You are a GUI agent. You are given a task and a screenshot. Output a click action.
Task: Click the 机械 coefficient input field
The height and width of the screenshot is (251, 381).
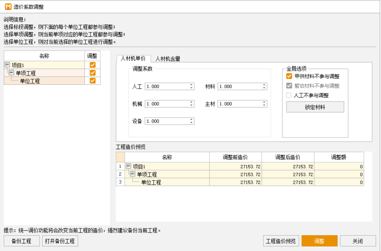166,104
